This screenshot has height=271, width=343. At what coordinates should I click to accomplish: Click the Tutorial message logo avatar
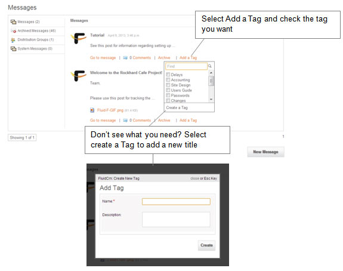(x=78, y=38)
